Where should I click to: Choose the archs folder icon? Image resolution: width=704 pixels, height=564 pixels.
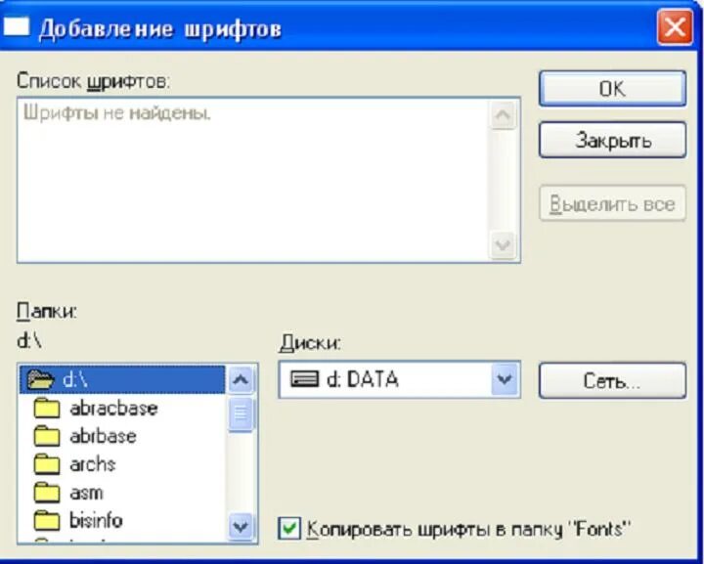coord(47,464)
